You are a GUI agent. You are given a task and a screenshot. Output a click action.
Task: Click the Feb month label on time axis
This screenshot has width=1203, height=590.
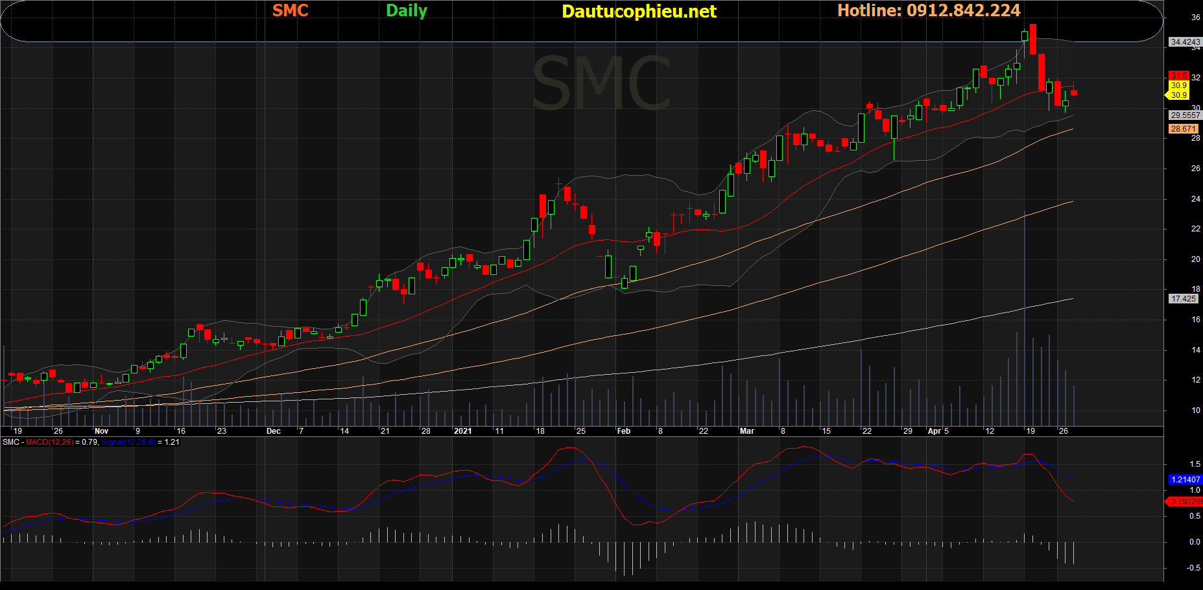tap(624, 431)
